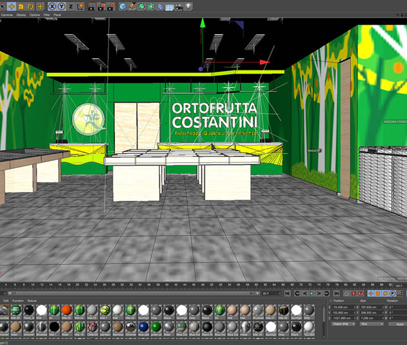This screenshot has width=407, height=345.
Task: Click the yellow cross tool after Rotate
Action: 40,6
